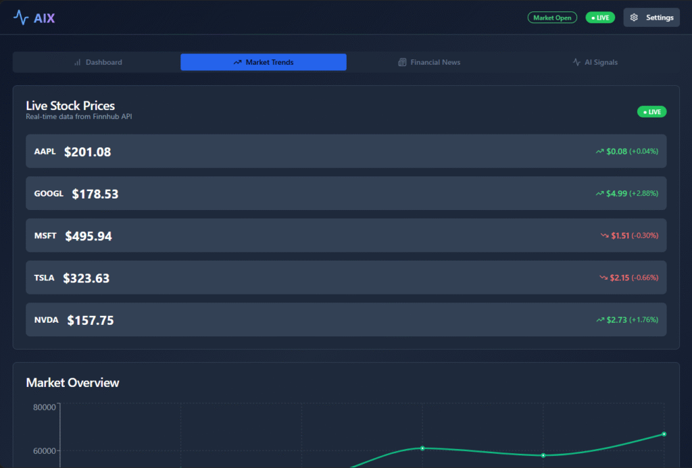Click the AAPL upward trend arrow icon

coord(600,151)
